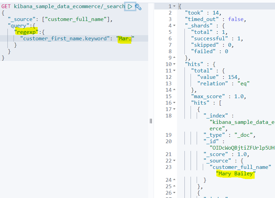Click the "_type" : "_doc" line
This screenshot has height=198, width=275.
click(230, 135)
